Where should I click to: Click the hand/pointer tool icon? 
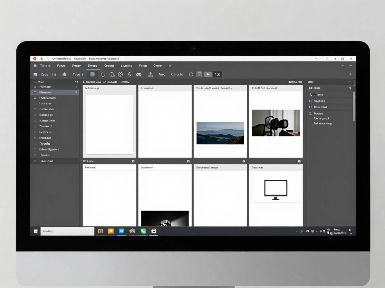tap(103, 74)
